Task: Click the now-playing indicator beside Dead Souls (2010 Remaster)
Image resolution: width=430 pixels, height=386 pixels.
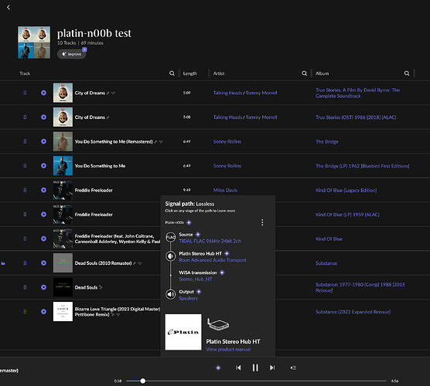Action: tap(3, 263)
